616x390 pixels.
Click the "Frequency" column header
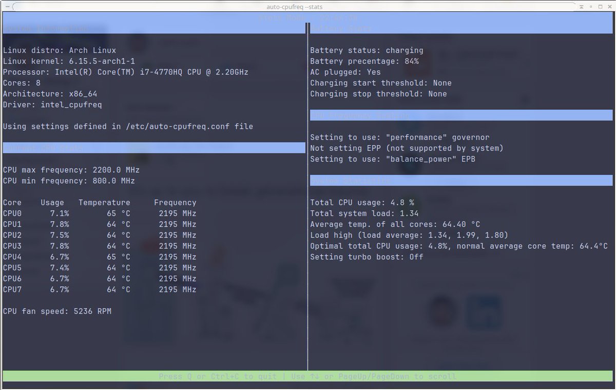tap(175, 202)
